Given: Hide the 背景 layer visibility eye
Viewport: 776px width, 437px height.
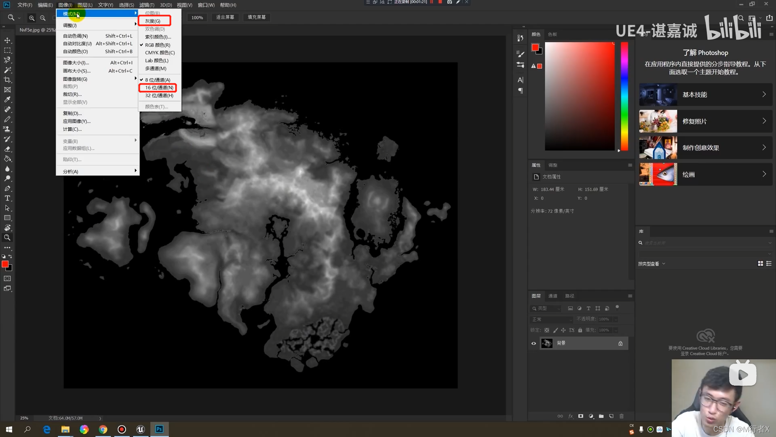Looking at the screenshot, I should pos(533,344).
